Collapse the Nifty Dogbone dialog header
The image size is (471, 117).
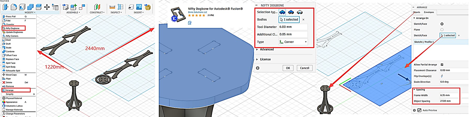(256, 5)
